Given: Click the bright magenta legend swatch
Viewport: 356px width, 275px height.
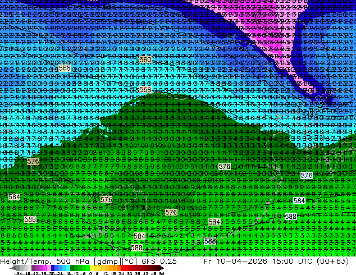Looking at the screenshot, I should [x=45, y=268].
